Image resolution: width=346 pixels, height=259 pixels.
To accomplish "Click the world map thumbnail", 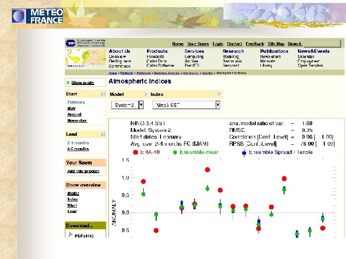I will click(86, 58).
